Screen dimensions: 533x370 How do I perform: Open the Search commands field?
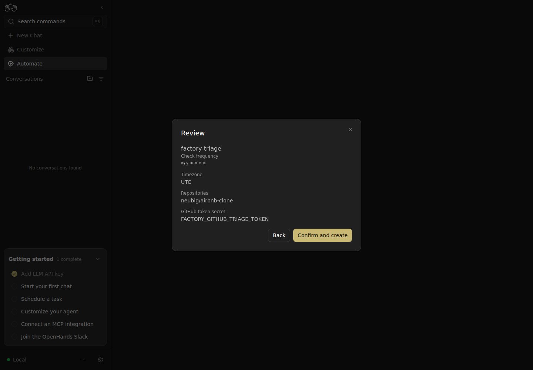pos(55,21)
